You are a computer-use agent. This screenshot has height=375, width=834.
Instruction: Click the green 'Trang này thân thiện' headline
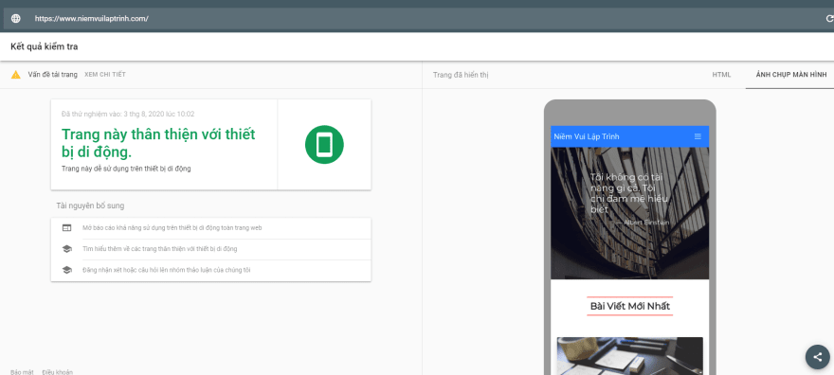click(x=158, y=143)
